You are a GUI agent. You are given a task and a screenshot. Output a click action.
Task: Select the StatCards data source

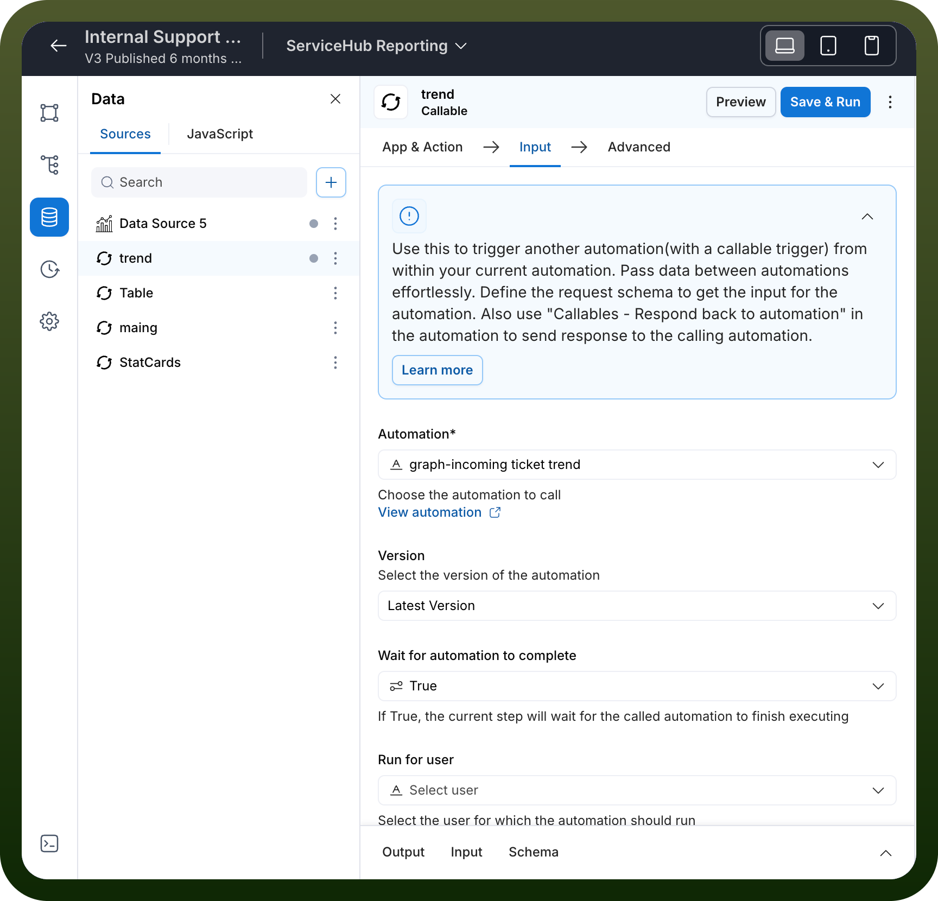pyautogui.click(x=218, y=363)
